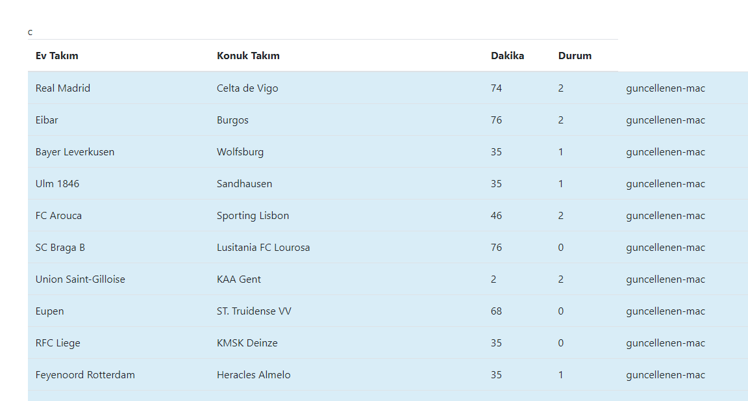Screen dimensions: 748x401
Task: Click the Wolfsburg cell
Action: pyautogui.click(x=240, y=152)
